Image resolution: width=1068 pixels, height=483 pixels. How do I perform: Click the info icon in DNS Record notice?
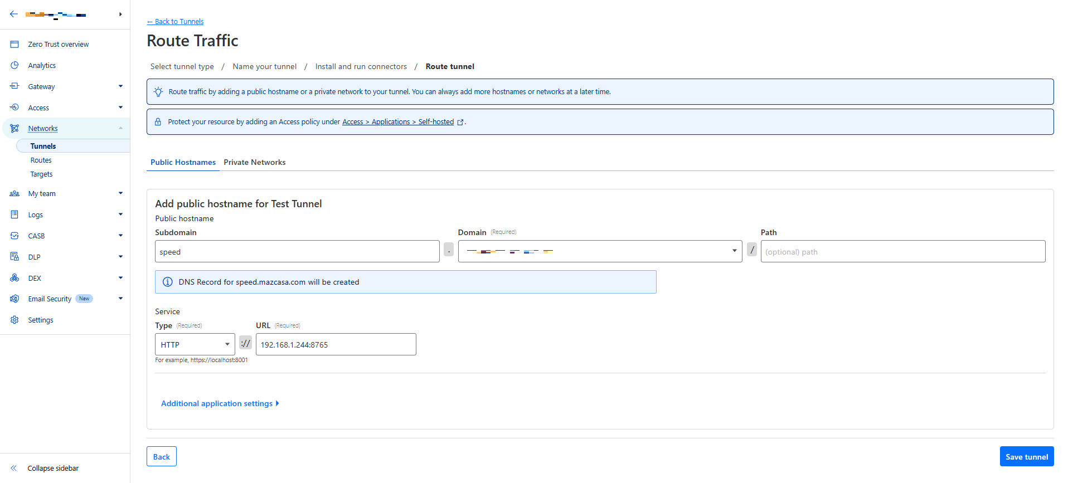pos(167,282)
